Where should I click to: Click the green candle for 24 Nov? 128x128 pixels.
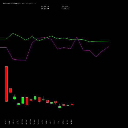(23, 100)
